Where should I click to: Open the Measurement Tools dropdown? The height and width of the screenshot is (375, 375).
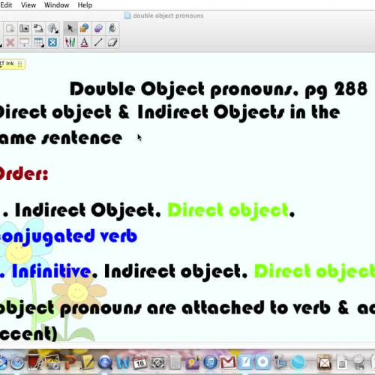click(52, 28)
